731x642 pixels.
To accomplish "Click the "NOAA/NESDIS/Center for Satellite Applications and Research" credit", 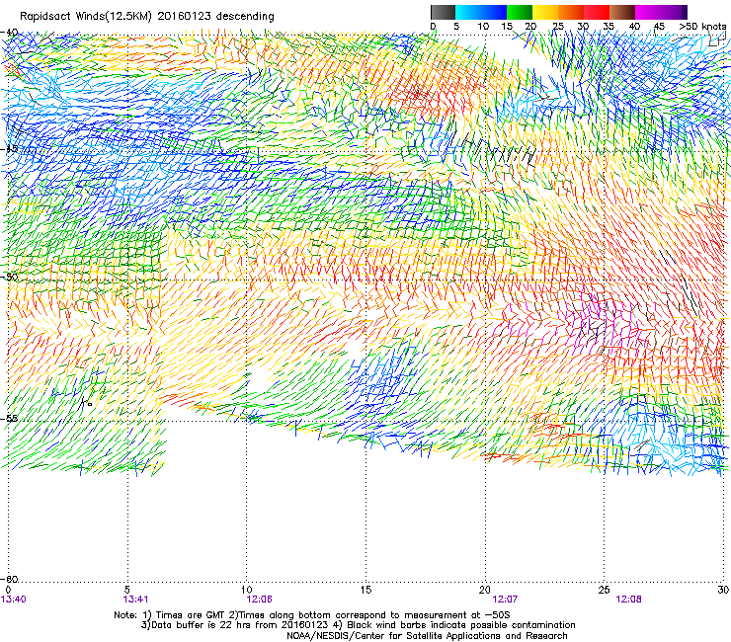I will [427, 636].
